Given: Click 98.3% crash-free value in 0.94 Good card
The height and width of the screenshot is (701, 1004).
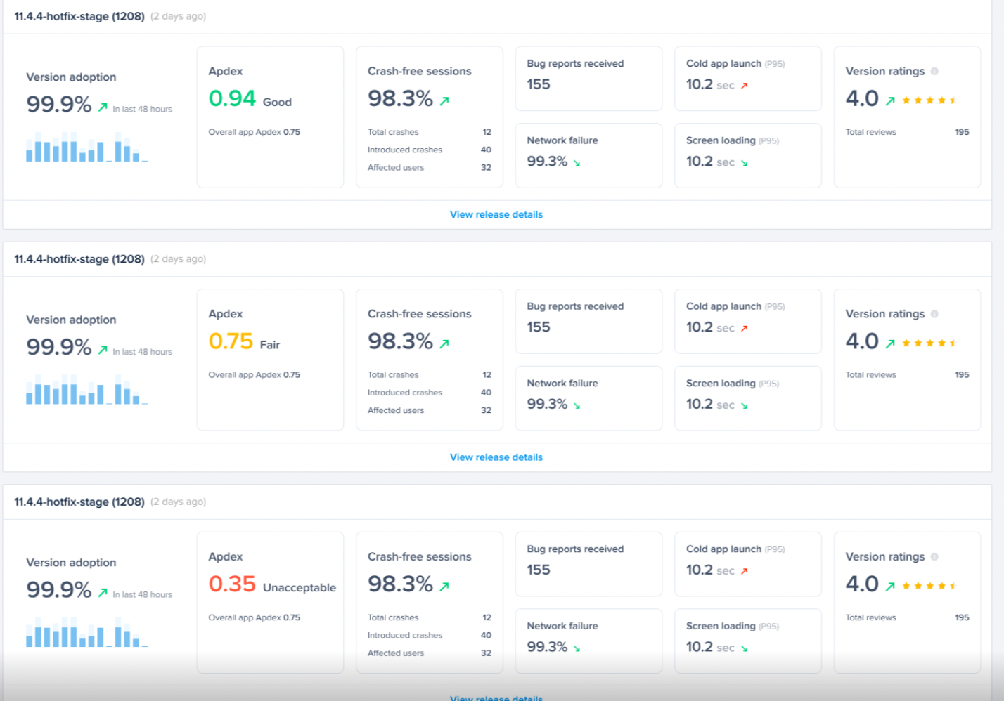Looking at the screenshot, I should tap(401, 98).
